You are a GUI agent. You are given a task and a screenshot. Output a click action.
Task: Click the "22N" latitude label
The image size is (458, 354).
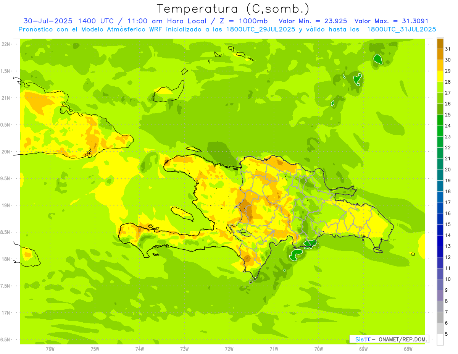(6, 44)
